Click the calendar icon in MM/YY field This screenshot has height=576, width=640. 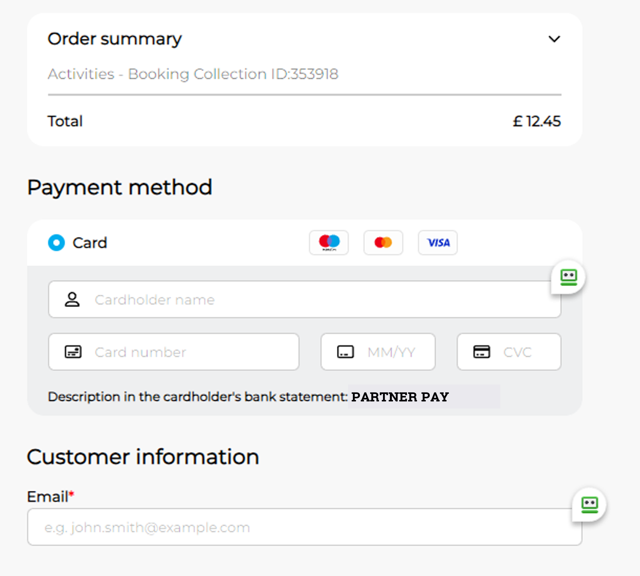345,352
